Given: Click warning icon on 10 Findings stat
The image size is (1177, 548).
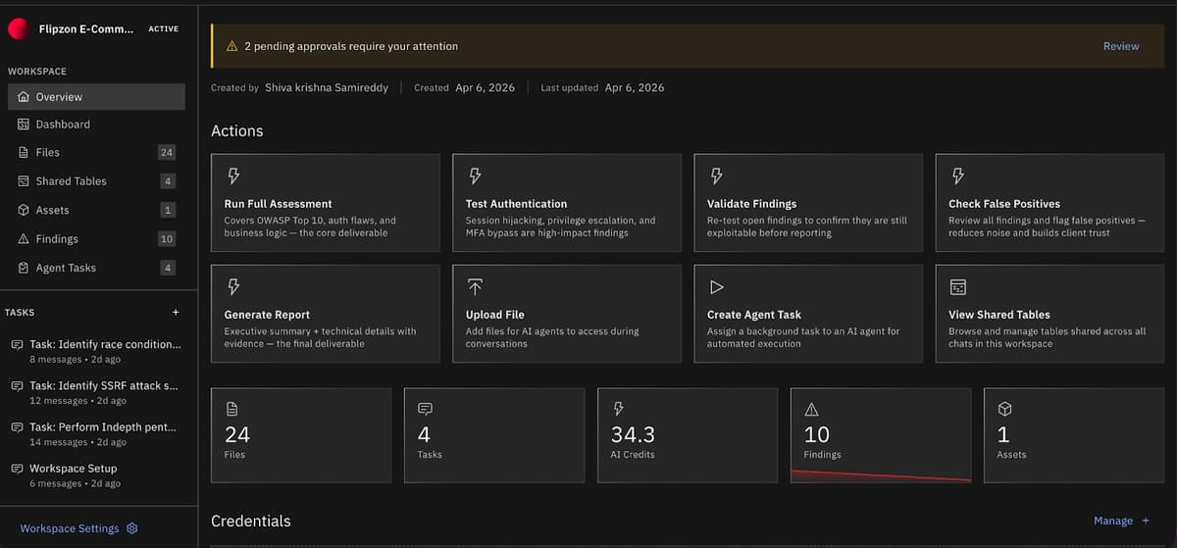Looking at the screenshot, I should click(x=811, y=409).
